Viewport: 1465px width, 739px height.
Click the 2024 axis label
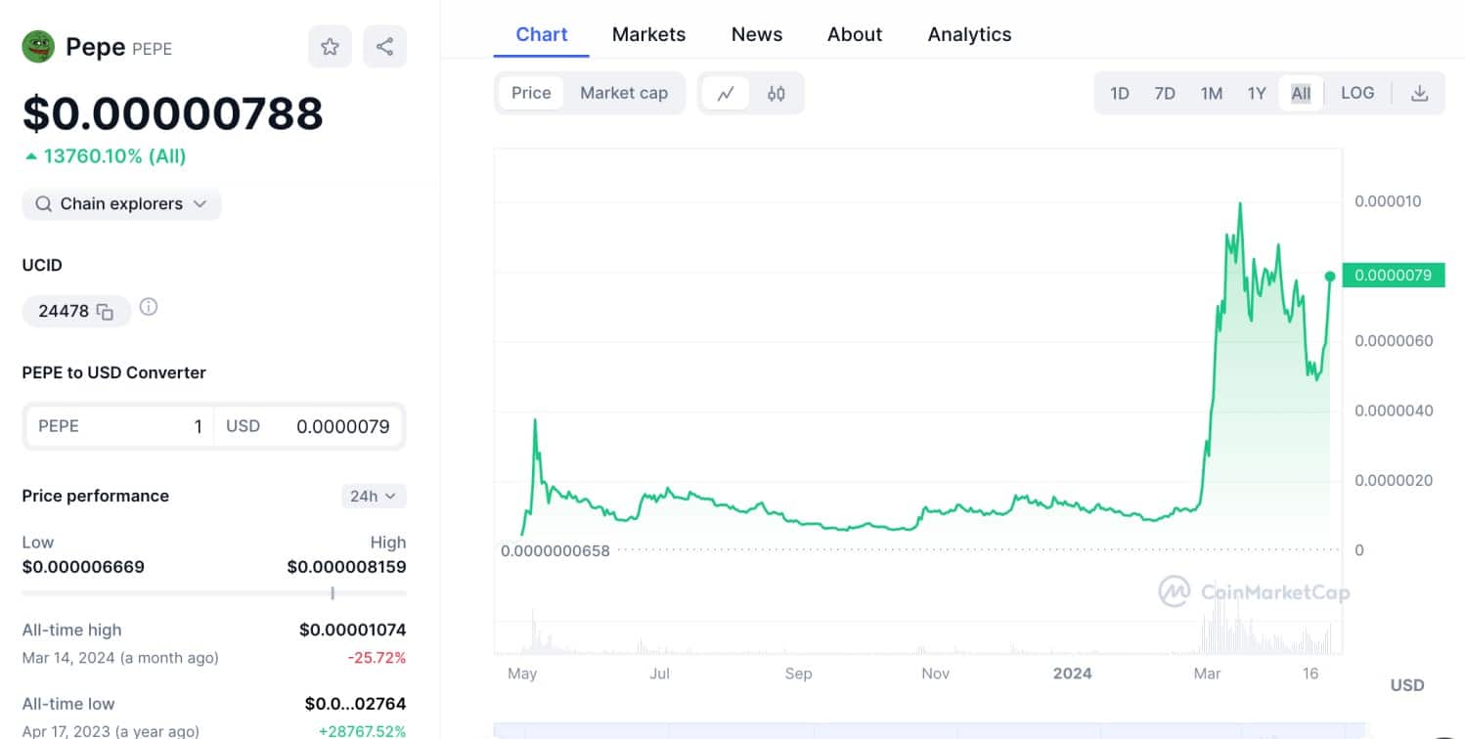pos(1072,674)
